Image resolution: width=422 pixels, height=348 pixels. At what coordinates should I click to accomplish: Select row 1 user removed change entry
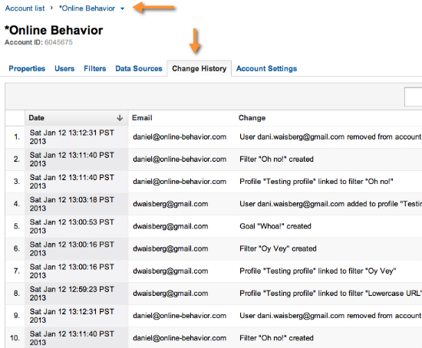click(x=331, y=137)
